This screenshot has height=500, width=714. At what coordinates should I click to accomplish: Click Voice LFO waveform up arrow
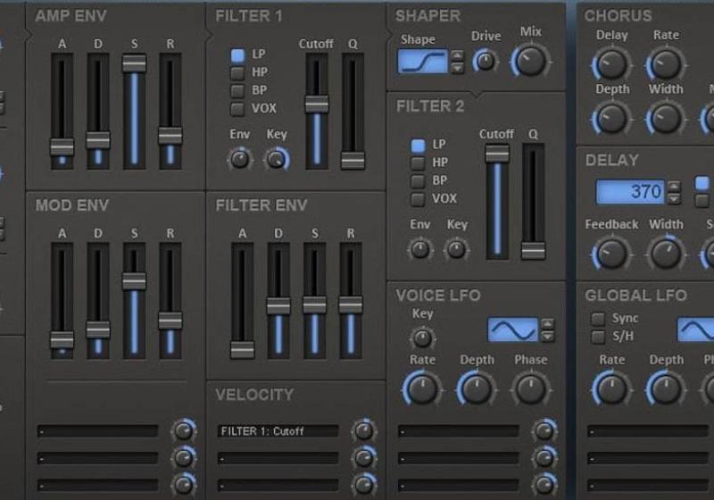pyautogui.click(x=547, y=324)
